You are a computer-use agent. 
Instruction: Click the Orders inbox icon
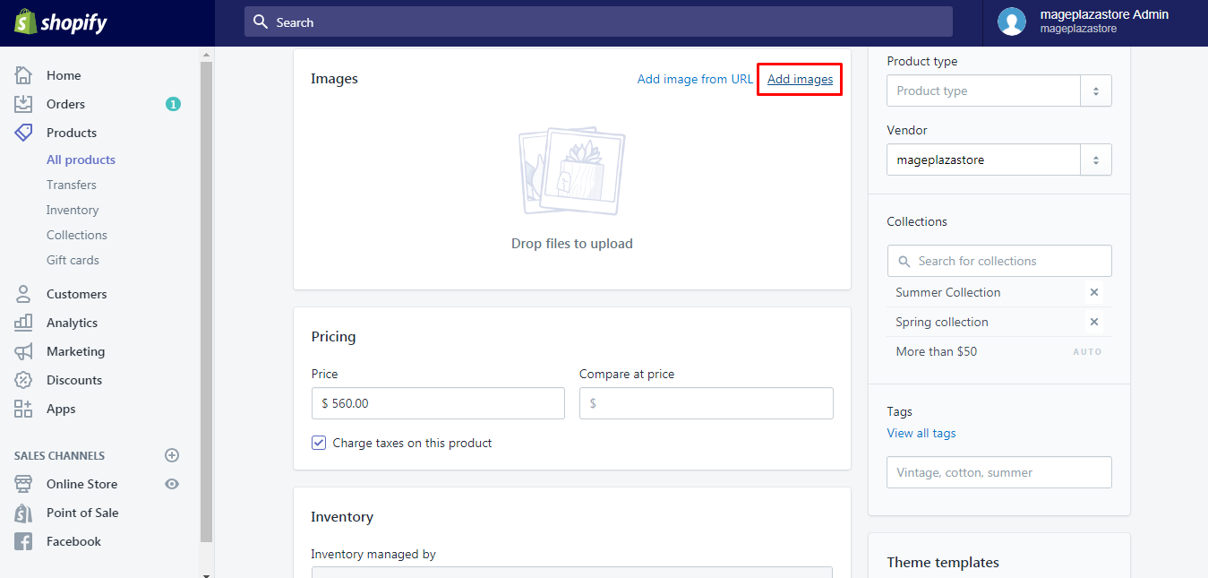tap(23, 104)
